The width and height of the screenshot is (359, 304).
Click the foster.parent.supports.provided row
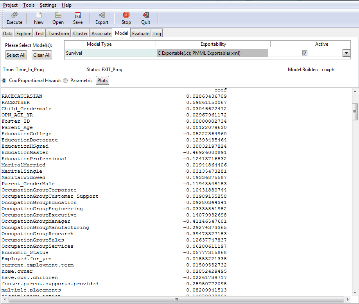pos(50,284)
